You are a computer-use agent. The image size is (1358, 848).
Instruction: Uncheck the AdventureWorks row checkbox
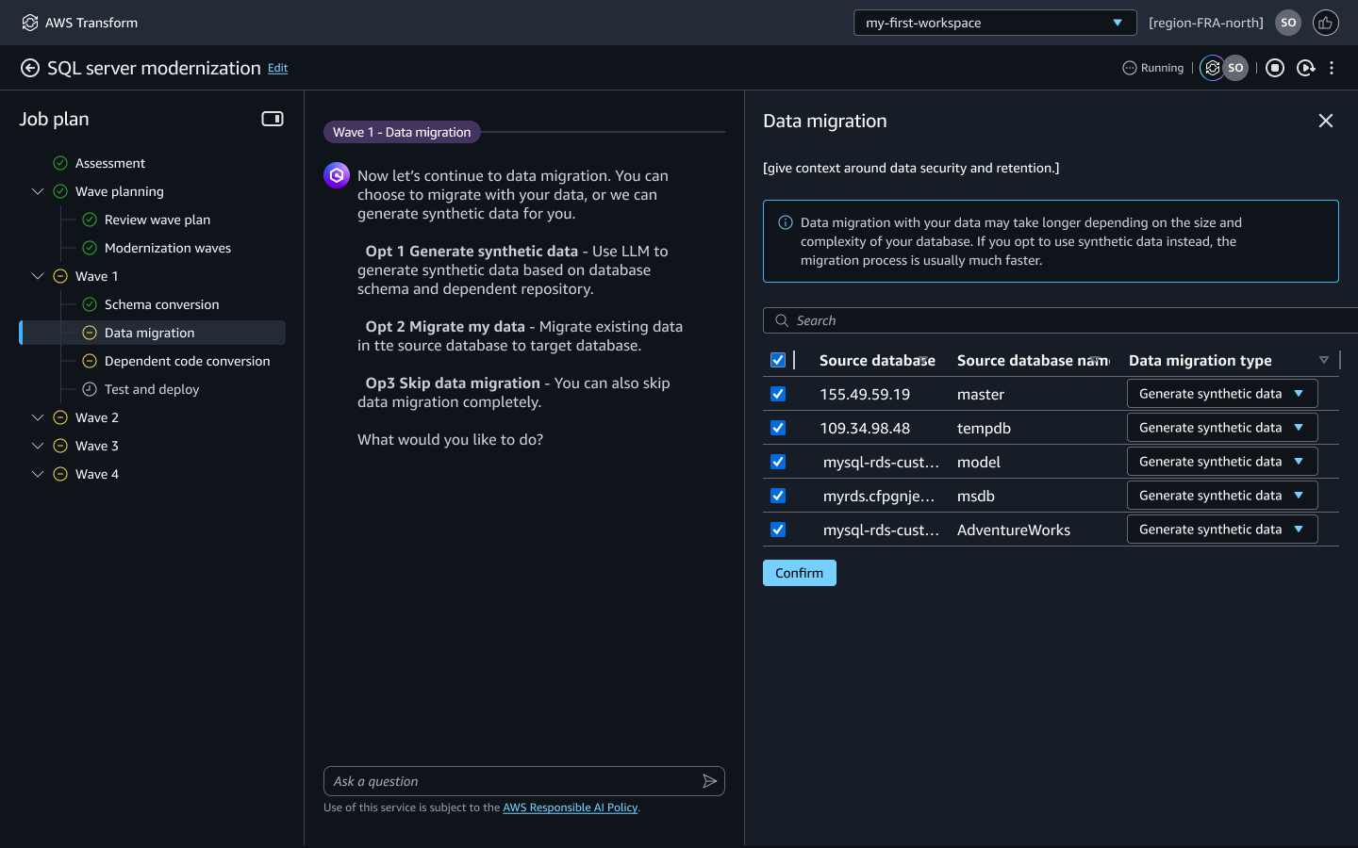(x=778, y=530)
